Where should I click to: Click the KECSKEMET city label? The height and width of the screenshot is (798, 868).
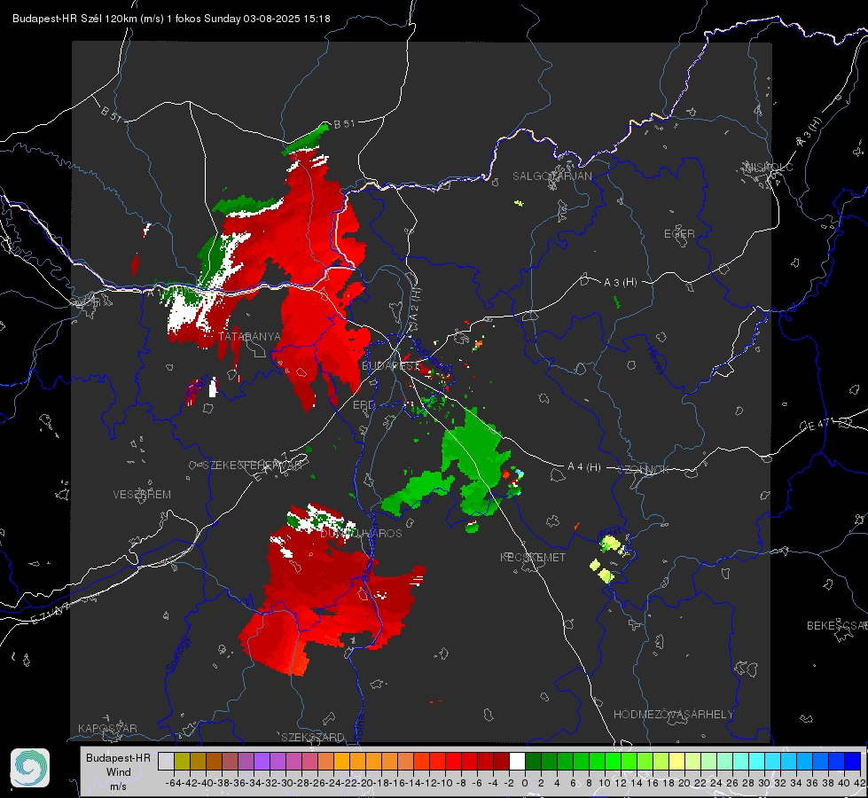[533, 557]
